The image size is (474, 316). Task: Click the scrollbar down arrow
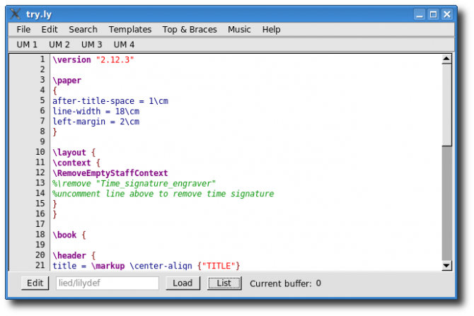pyautogui.click(x=446, y=266)
